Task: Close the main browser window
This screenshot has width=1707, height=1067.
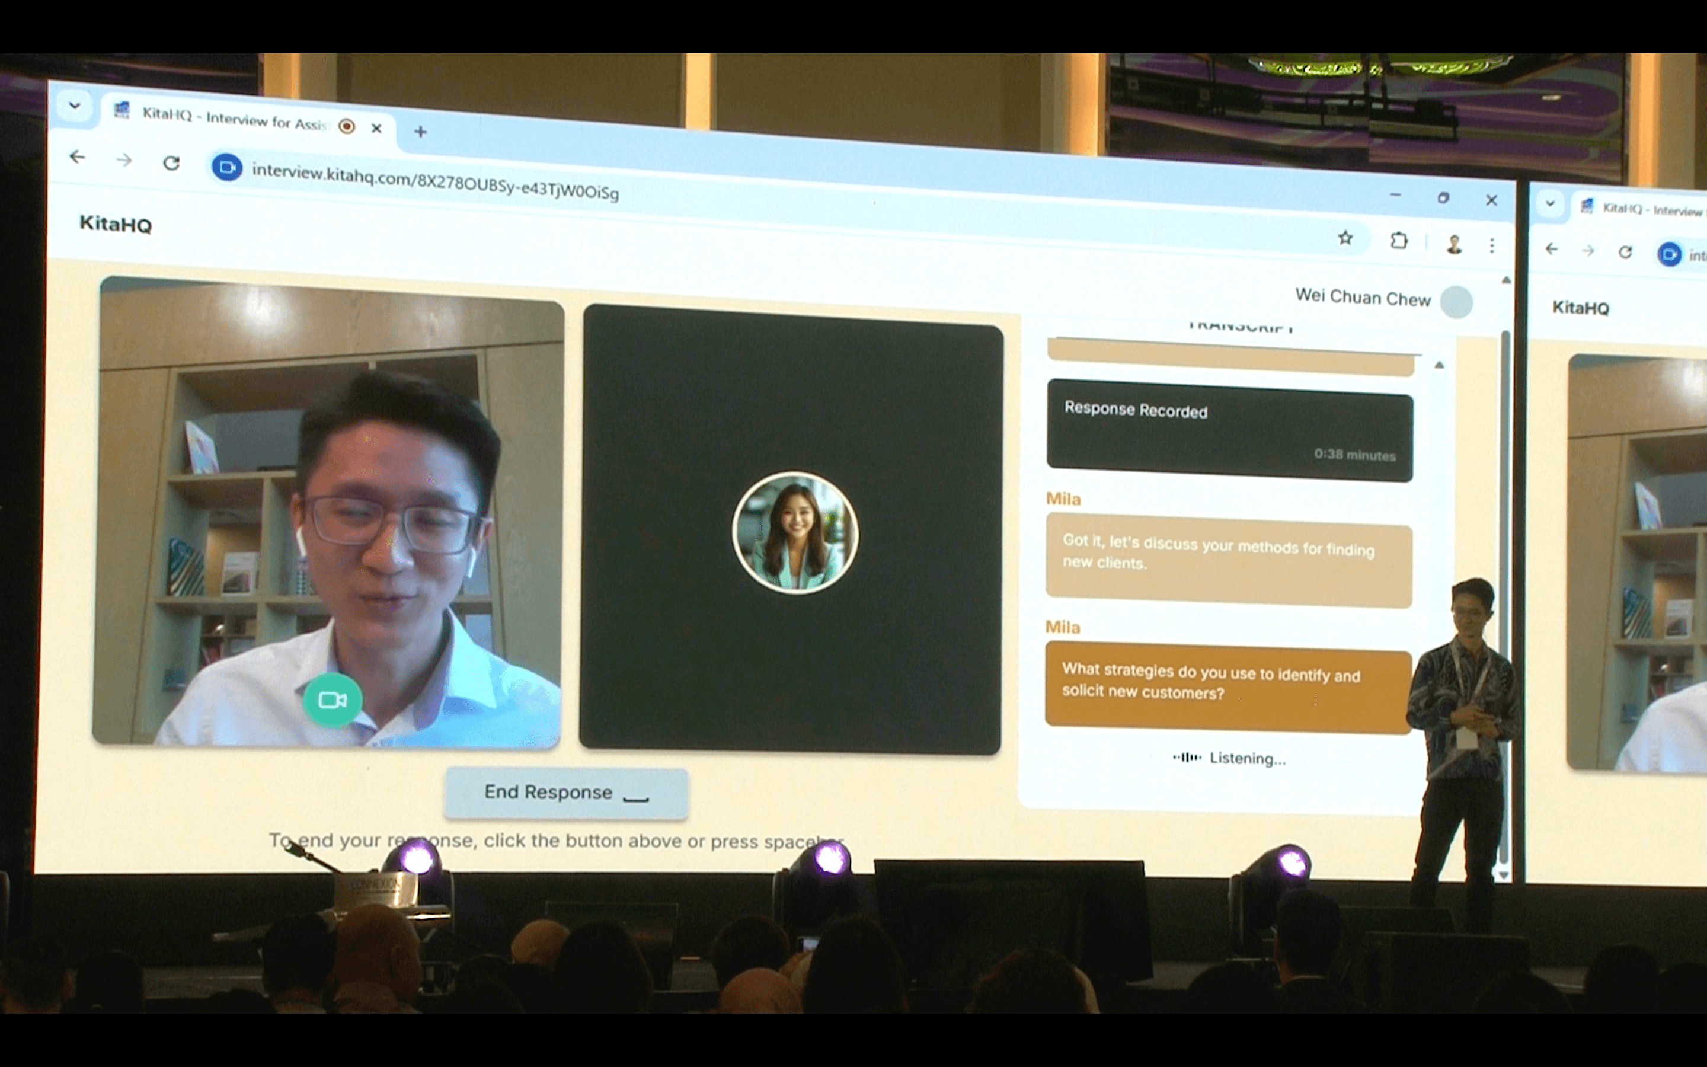Action: [1491, 200]
